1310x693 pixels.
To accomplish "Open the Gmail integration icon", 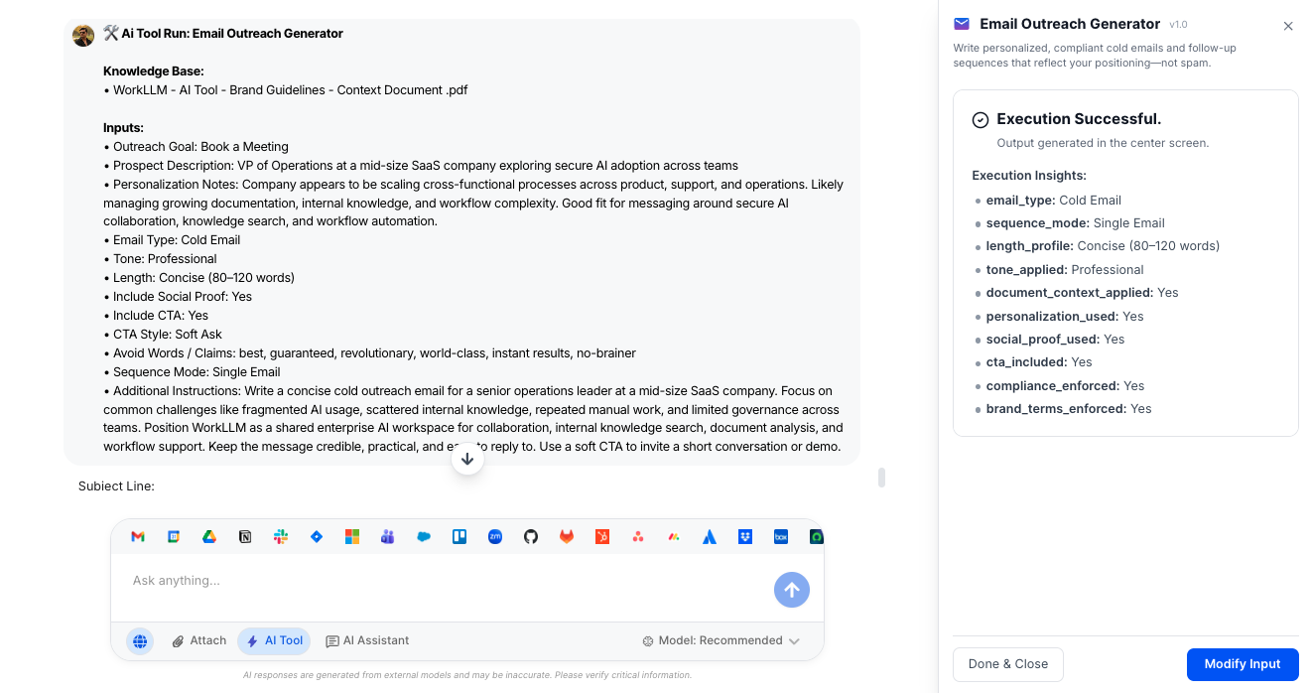I will coord(138,536).
